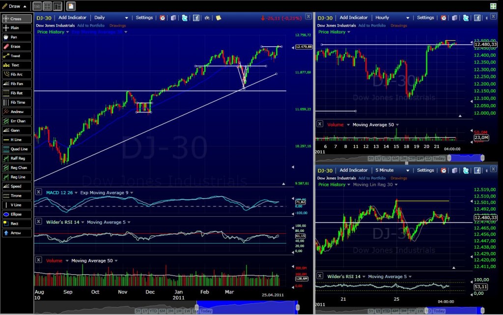Activate the Erase tool
503x315 pixels.
point(17,46)
